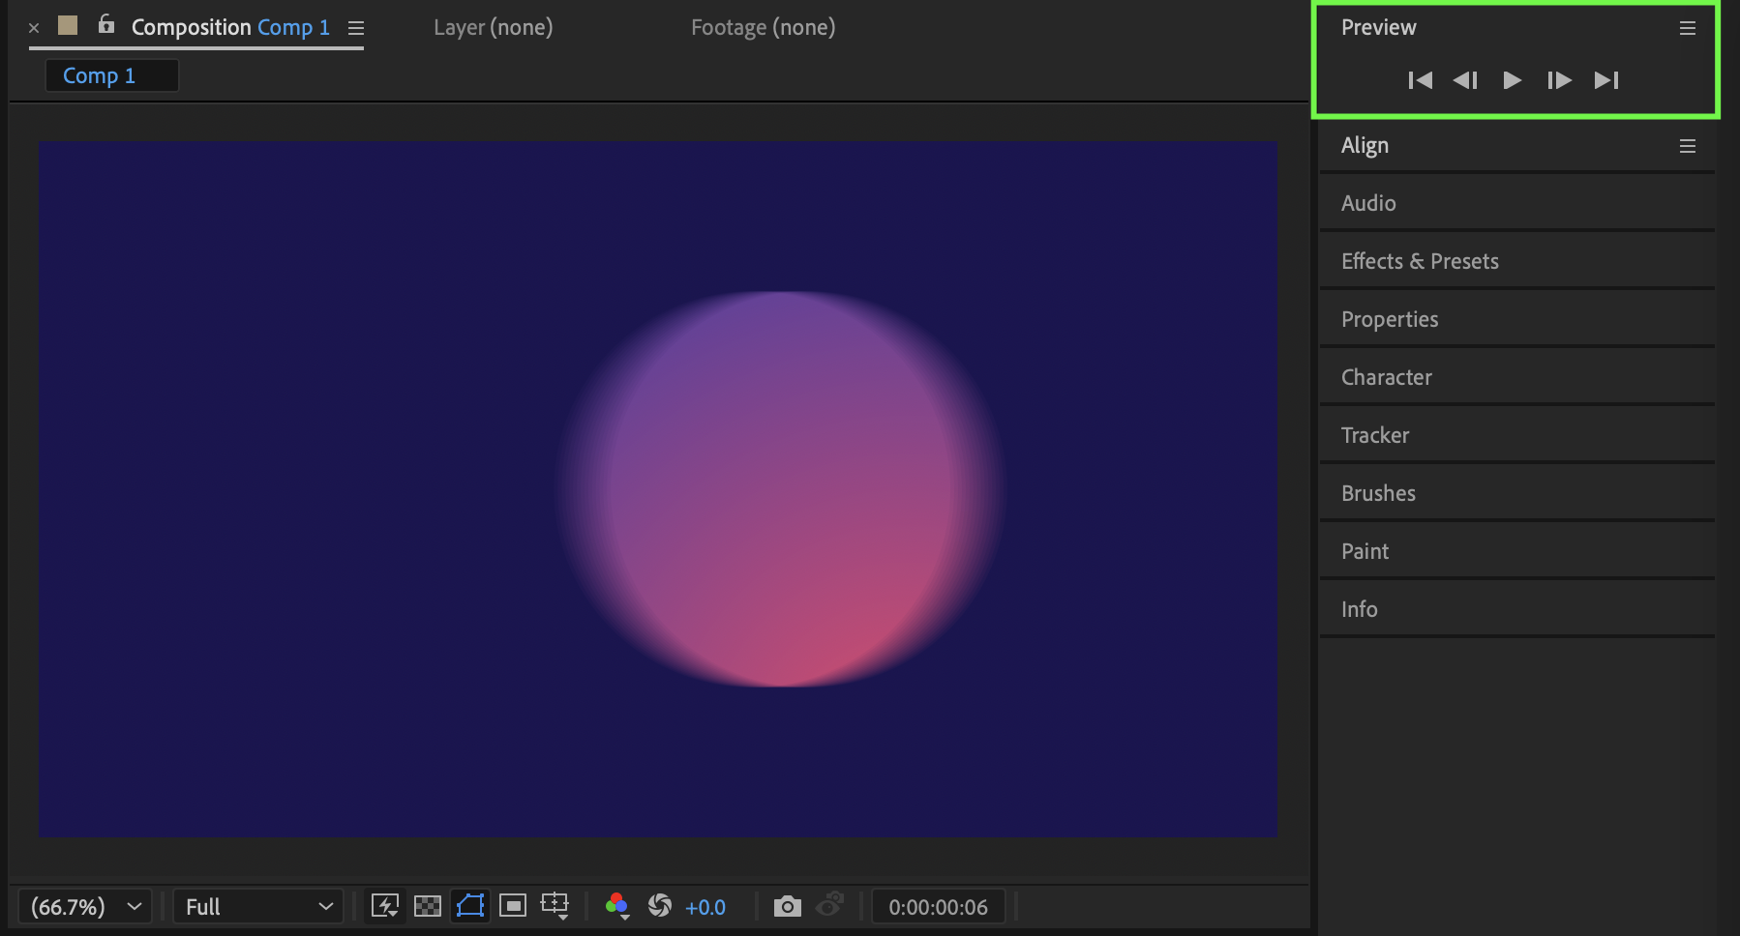Toggle mask and shape path visibility
Viewport: 1740px width, 936px height.
click(470, 906)
